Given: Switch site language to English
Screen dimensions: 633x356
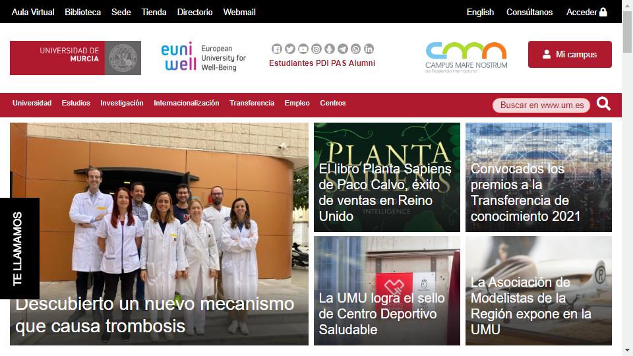Looking at the screenshot, I should click(x=480, y=12).
